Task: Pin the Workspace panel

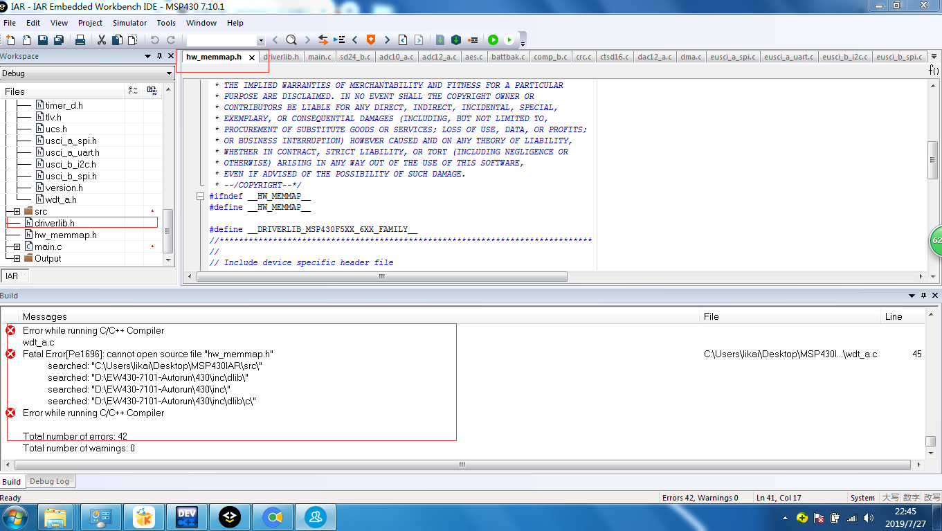Action: tap(159, 56)
